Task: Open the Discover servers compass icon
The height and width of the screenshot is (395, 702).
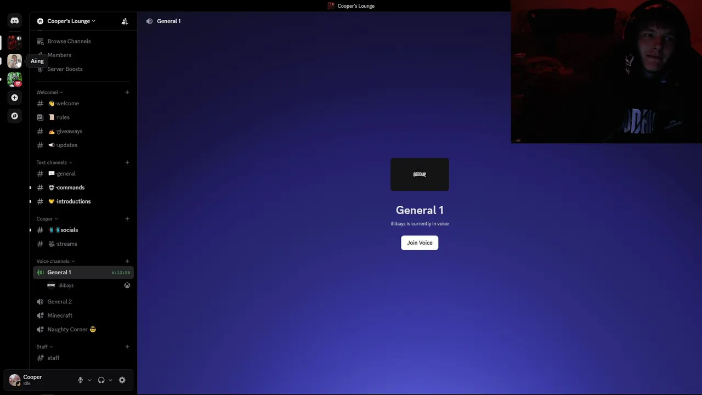Action: (x=15, y=116)
